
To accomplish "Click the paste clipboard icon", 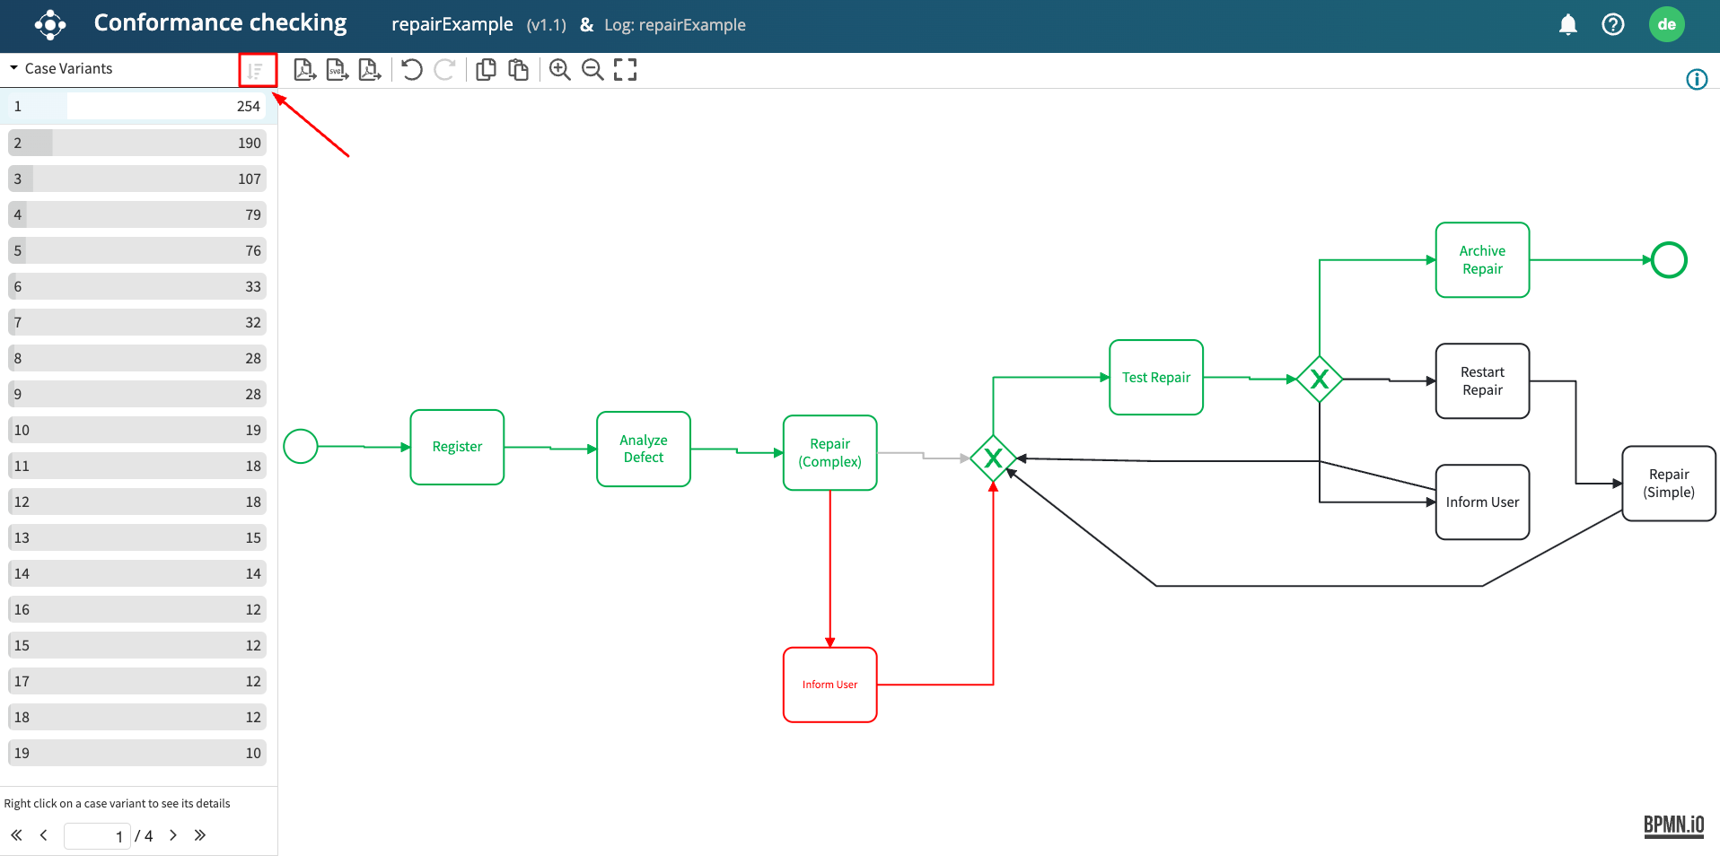I will [x=518, y=70].
